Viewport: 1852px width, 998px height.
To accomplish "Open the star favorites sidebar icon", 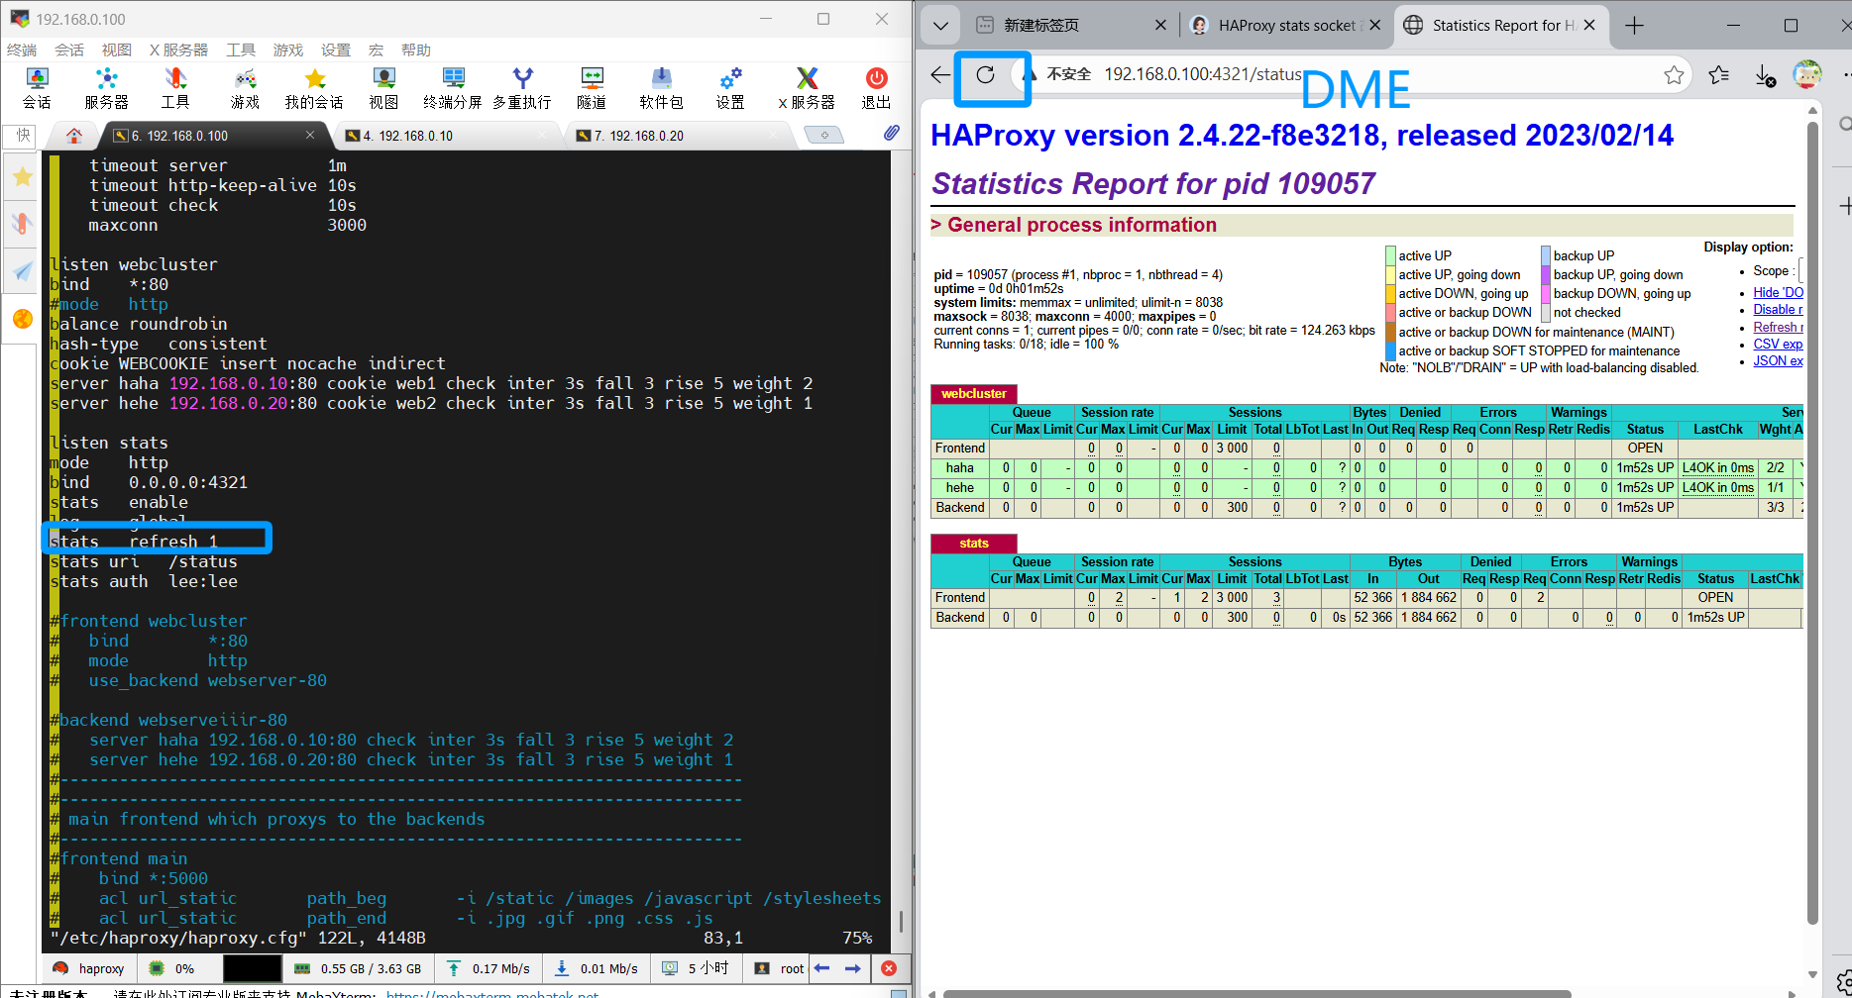I will tap(22, 177).
